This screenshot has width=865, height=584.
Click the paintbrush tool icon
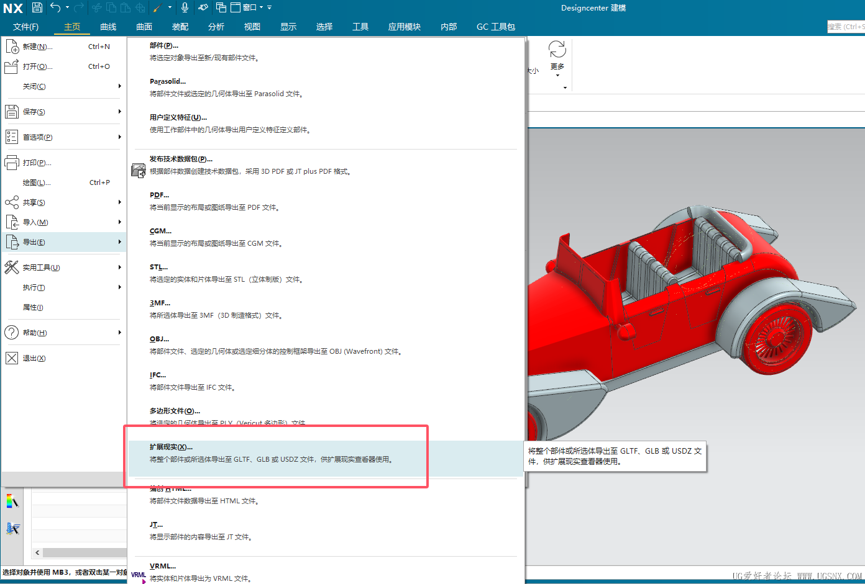(157, 7)
